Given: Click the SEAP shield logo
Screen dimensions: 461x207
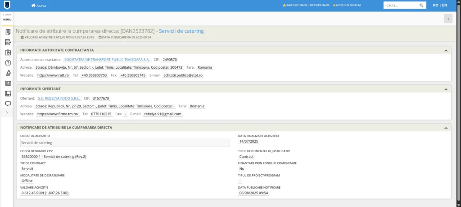Looking at the screenshot, I should click(7, 5).
